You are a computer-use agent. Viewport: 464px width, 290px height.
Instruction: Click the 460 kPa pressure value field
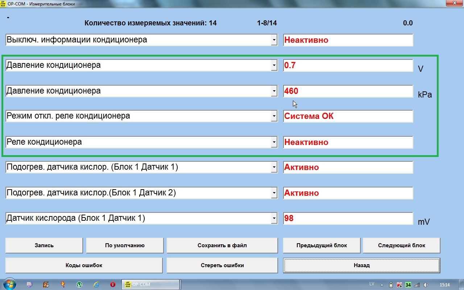point(348,91)
